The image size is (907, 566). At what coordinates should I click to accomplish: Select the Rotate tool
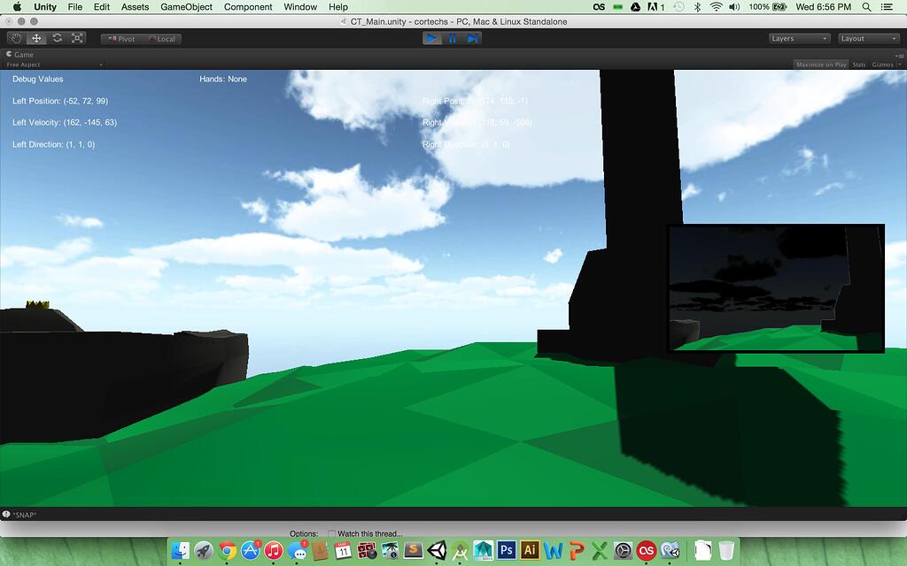tap(57, 38)
